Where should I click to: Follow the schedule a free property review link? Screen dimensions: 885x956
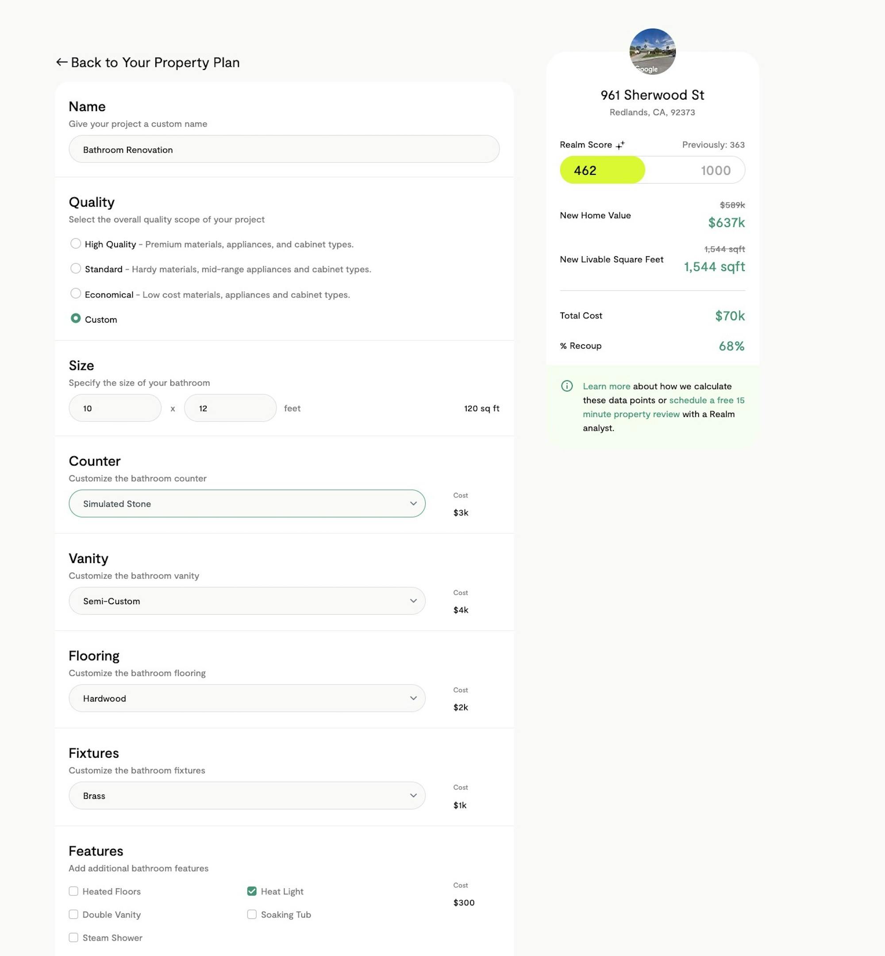(x=664, y=407)
